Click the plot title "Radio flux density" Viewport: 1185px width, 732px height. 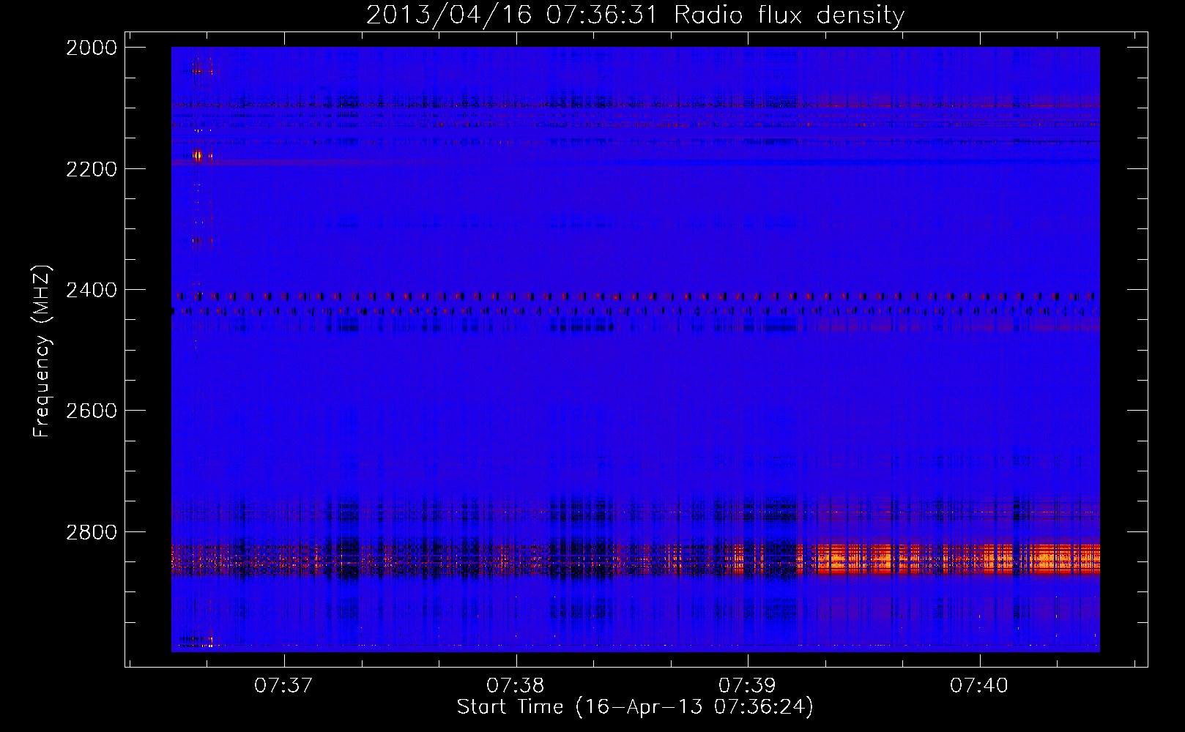tap(789, 15)
